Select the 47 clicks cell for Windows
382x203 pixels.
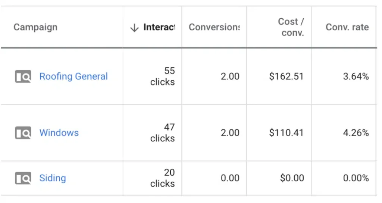163,133
